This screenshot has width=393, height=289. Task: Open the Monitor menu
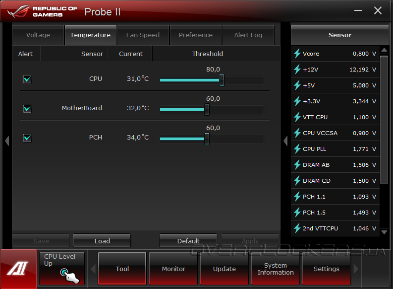click(x=173, y=269)
